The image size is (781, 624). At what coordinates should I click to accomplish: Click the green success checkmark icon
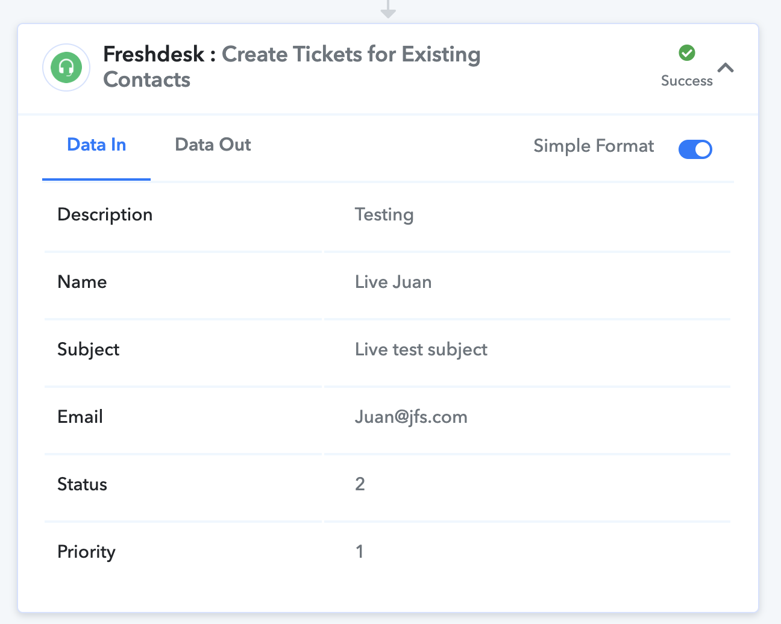pyautogui.click(x=687, y=53)
